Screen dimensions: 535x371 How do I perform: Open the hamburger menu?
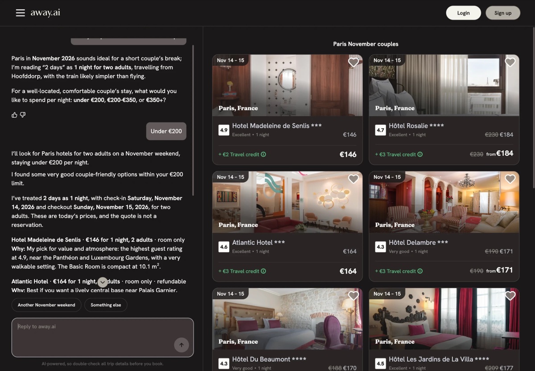click(x=21, y=13)
